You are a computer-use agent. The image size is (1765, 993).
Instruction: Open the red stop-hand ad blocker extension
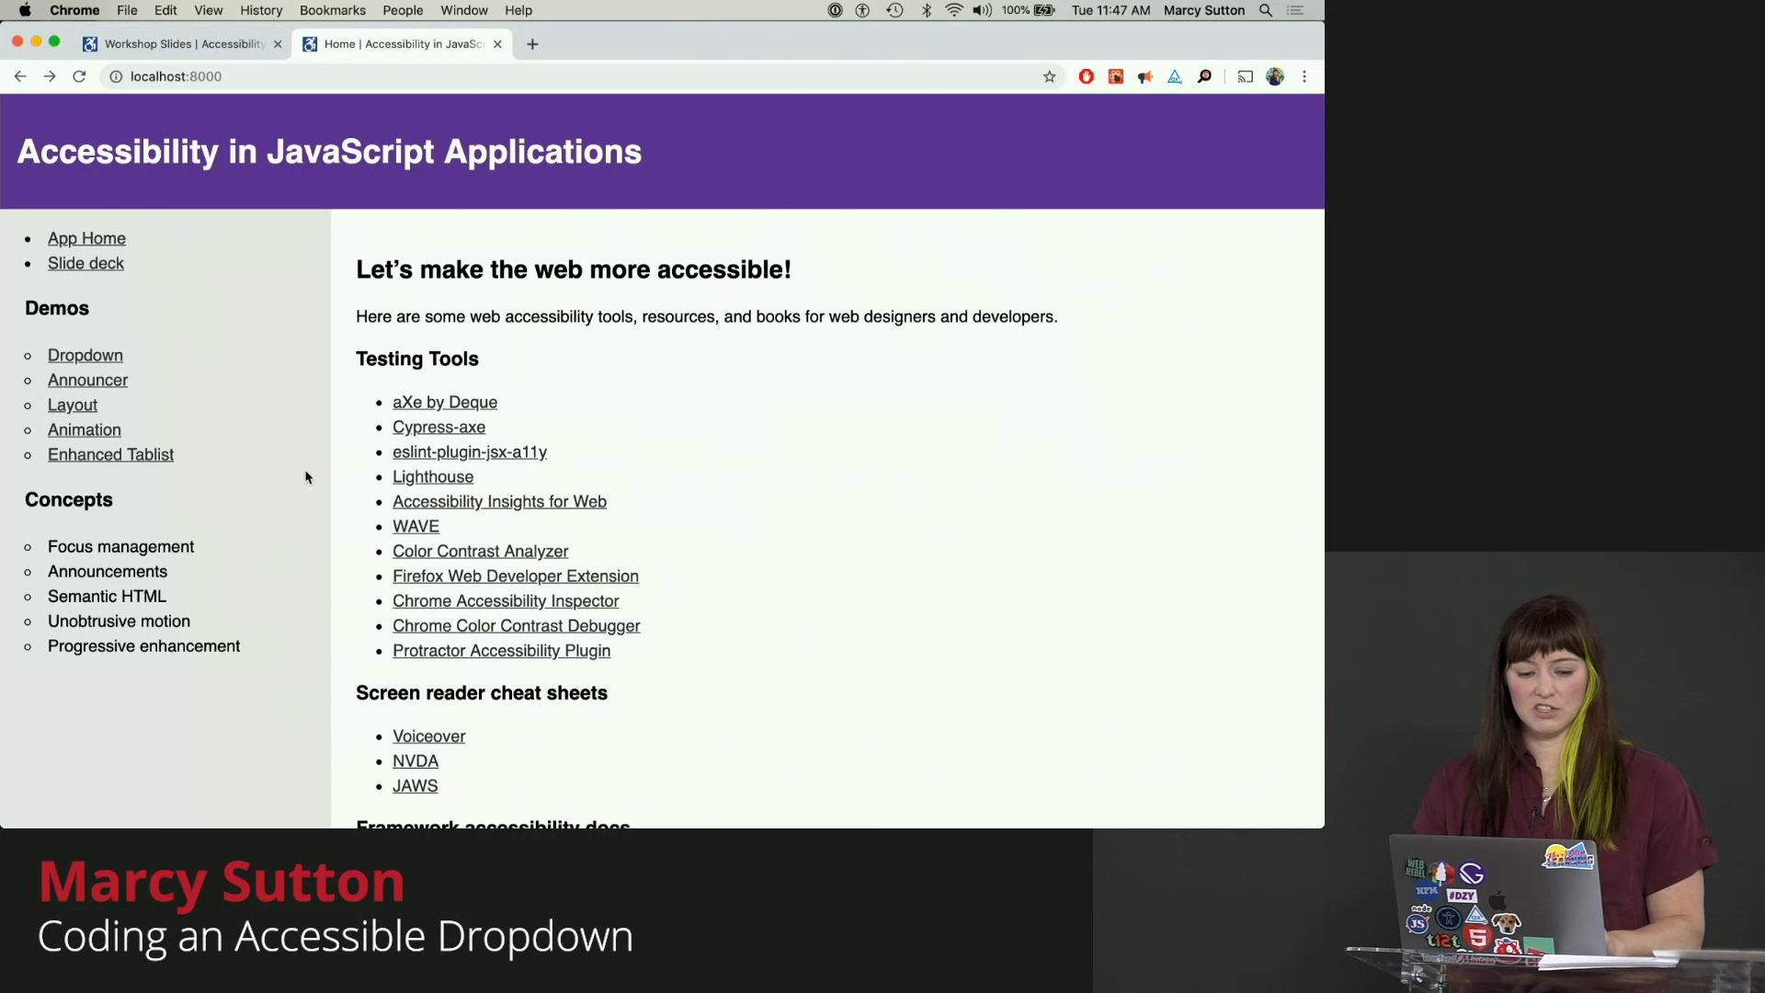(x=1086, y=77)
